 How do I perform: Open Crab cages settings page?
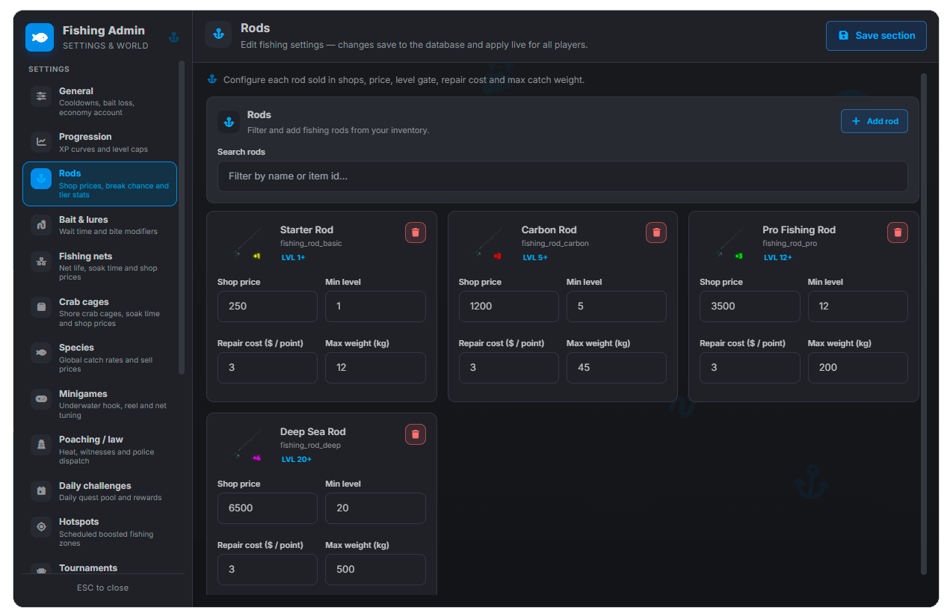pos(99,312)
